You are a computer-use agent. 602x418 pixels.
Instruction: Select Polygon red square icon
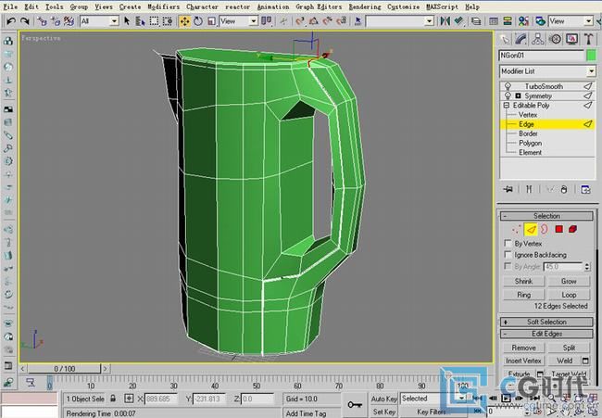[559, 229]
